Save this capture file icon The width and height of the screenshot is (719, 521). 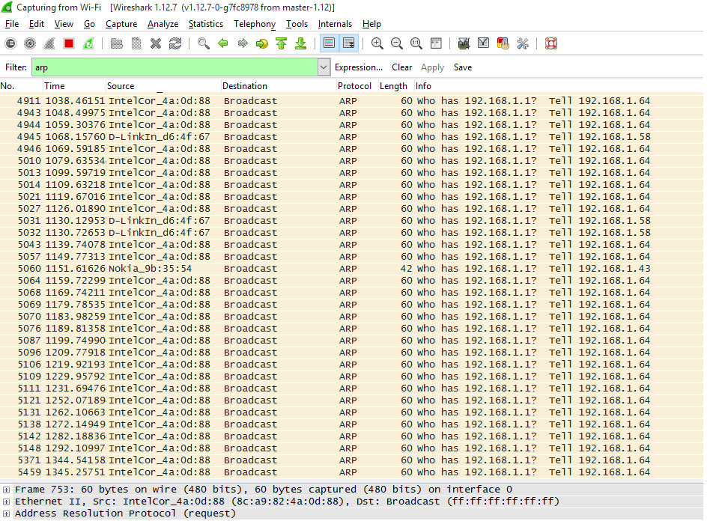(x=136, y=43)
